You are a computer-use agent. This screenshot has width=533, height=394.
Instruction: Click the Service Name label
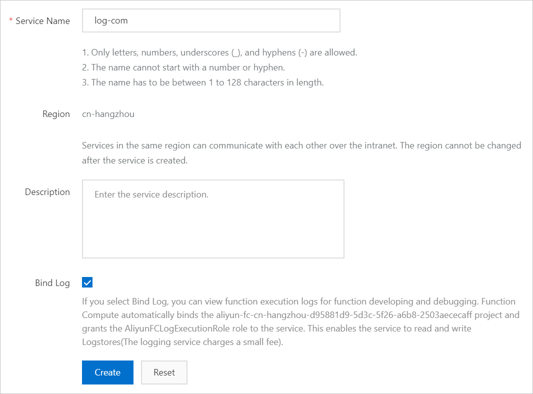coord(42,21)
